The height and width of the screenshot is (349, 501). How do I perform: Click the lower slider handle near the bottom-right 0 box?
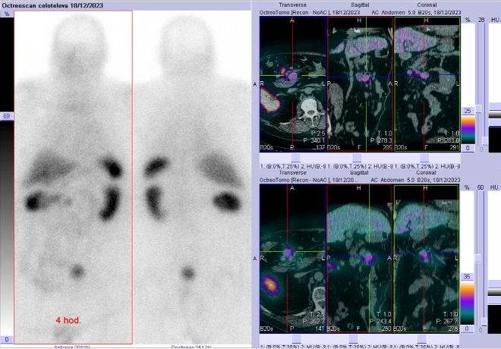click(484, 322)
